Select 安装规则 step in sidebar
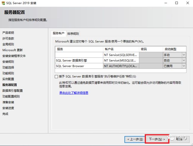This screenshot has width=193, height=146. pos(8,62)
